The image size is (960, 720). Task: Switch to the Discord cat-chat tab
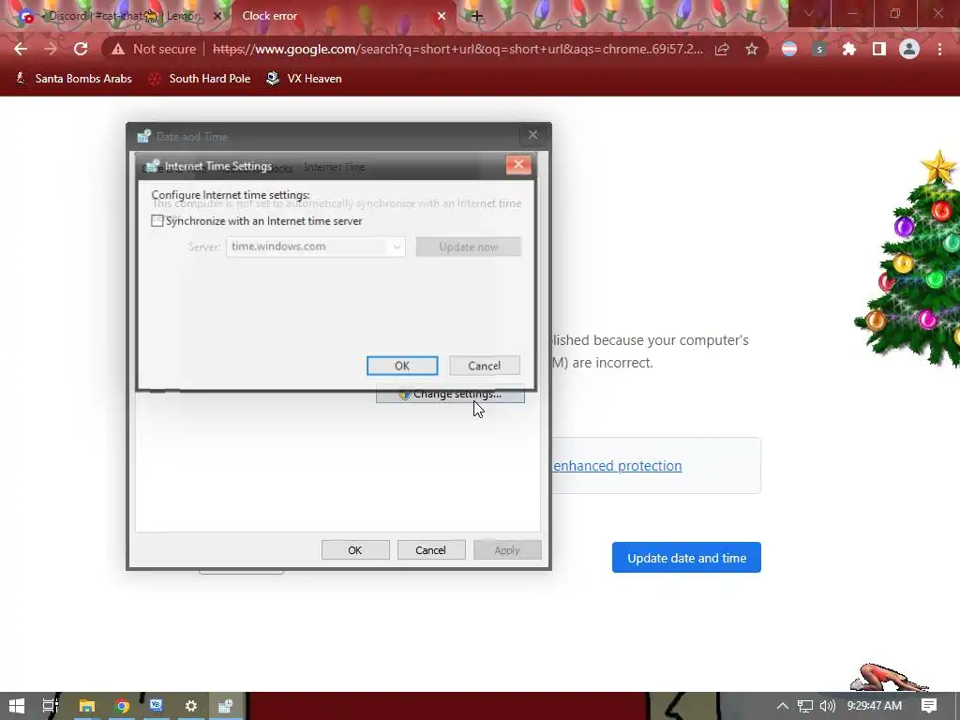[x=116, y=16]
